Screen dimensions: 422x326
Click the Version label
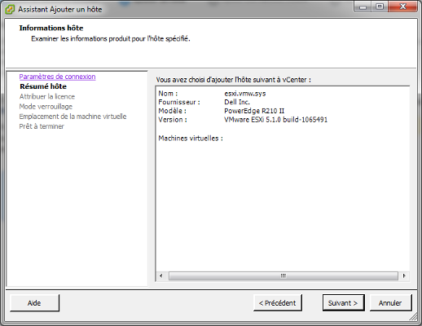pos(173,120)
